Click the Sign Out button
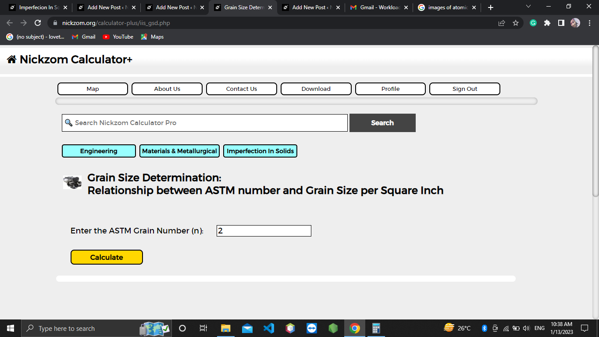The image size is (599, 337). (465, 89)
